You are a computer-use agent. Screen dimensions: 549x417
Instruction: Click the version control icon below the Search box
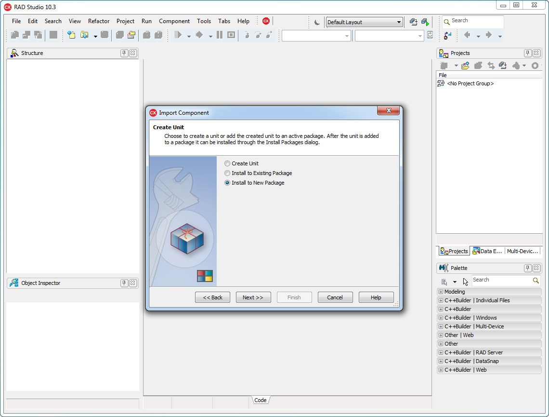click(x=447, y=35)
